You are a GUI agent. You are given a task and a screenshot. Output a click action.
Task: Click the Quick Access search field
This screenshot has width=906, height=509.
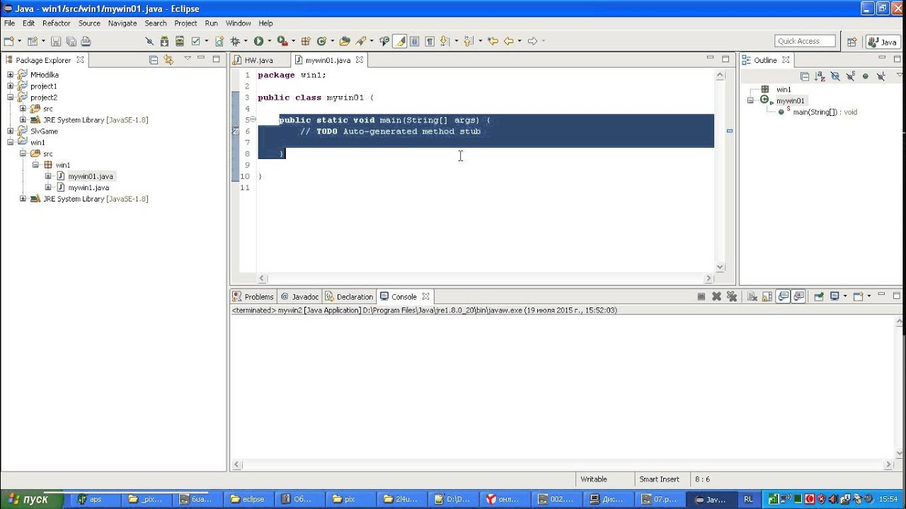(x=805, y=41)
